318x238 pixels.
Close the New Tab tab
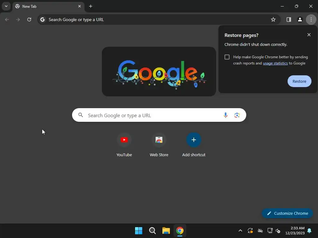click(x=79, y=6)
